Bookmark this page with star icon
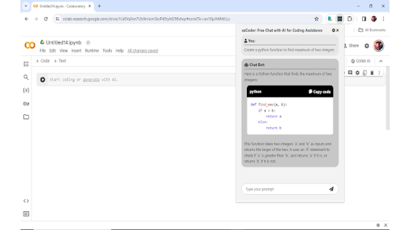410x230 pixels. (317, 19)
